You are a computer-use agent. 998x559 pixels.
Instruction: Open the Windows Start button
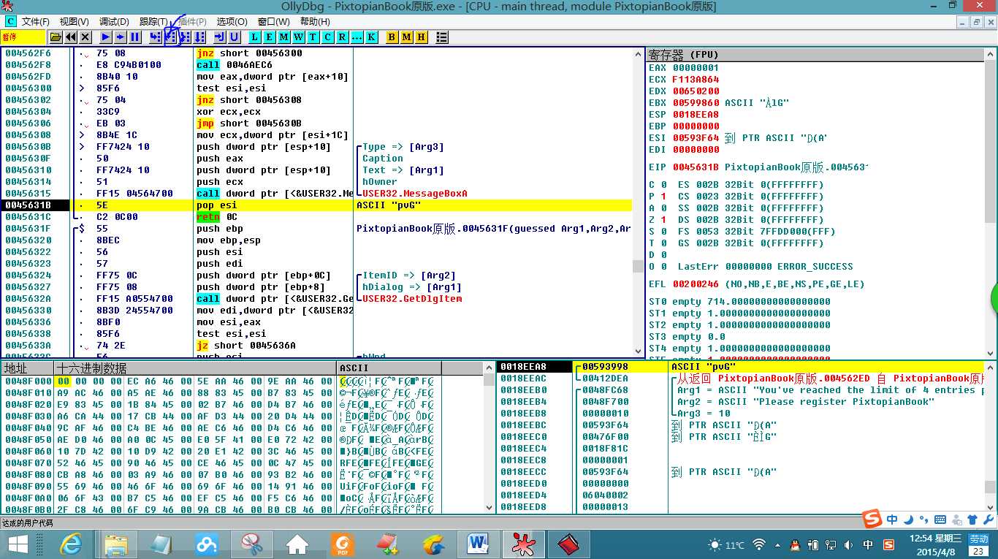coord(18,544)
